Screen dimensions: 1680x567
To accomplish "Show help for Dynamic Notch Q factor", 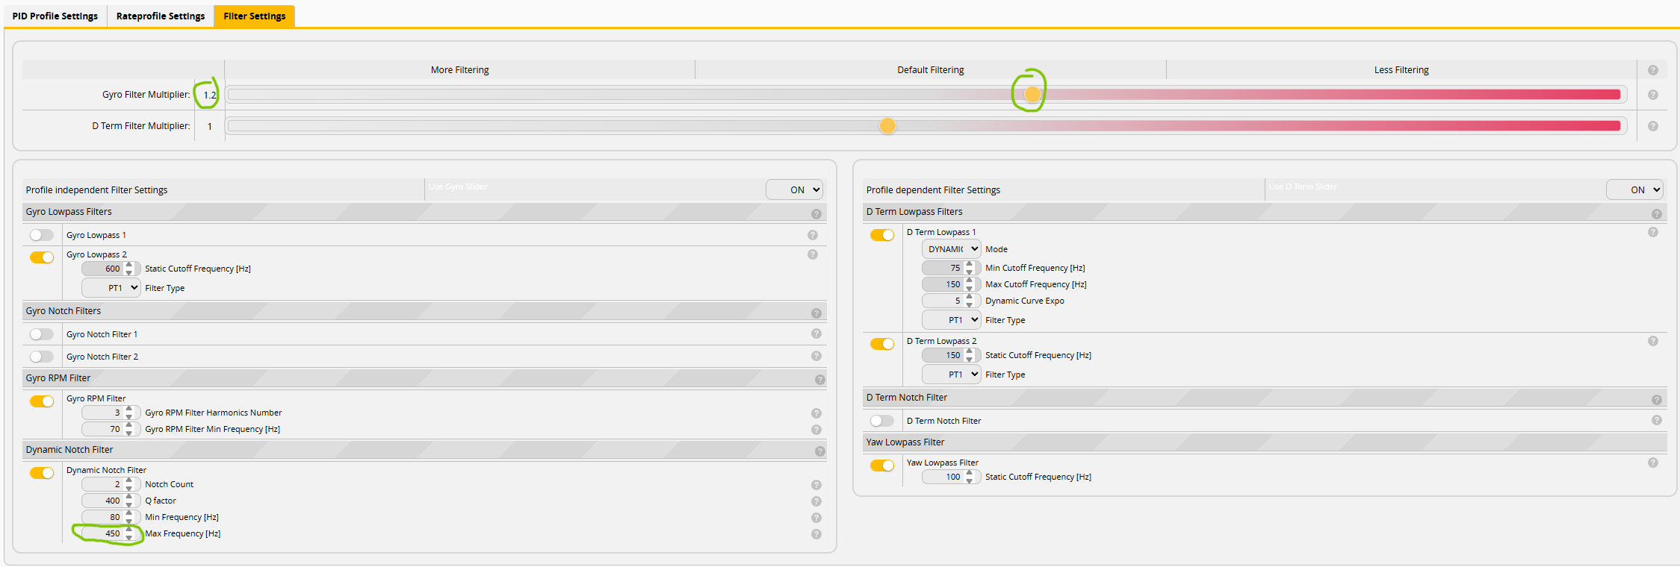I will click(816, 501).
